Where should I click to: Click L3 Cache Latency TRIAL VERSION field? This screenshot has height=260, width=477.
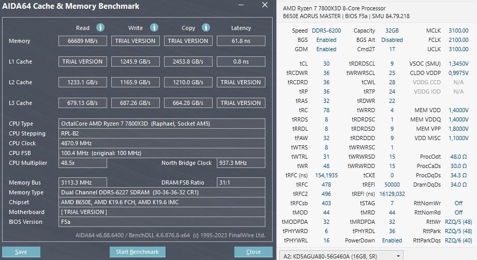coord(241,103)
